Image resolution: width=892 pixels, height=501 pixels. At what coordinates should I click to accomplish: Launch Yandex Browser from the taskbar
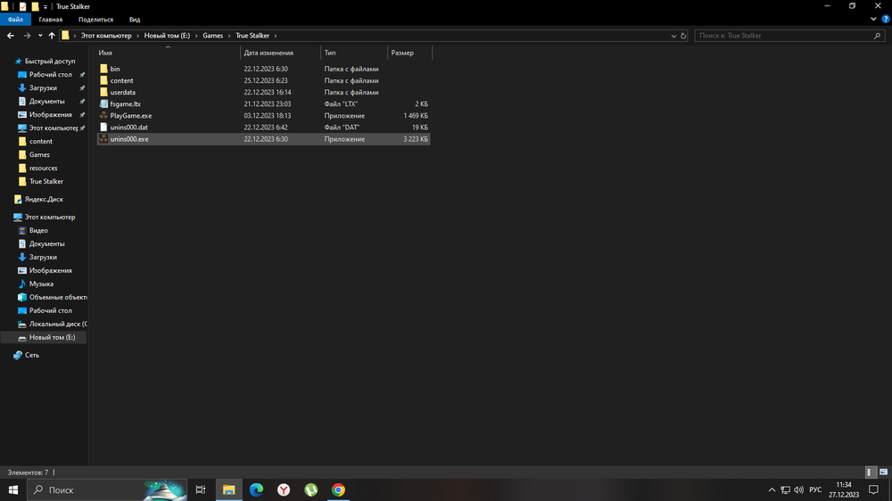[284, 489]
